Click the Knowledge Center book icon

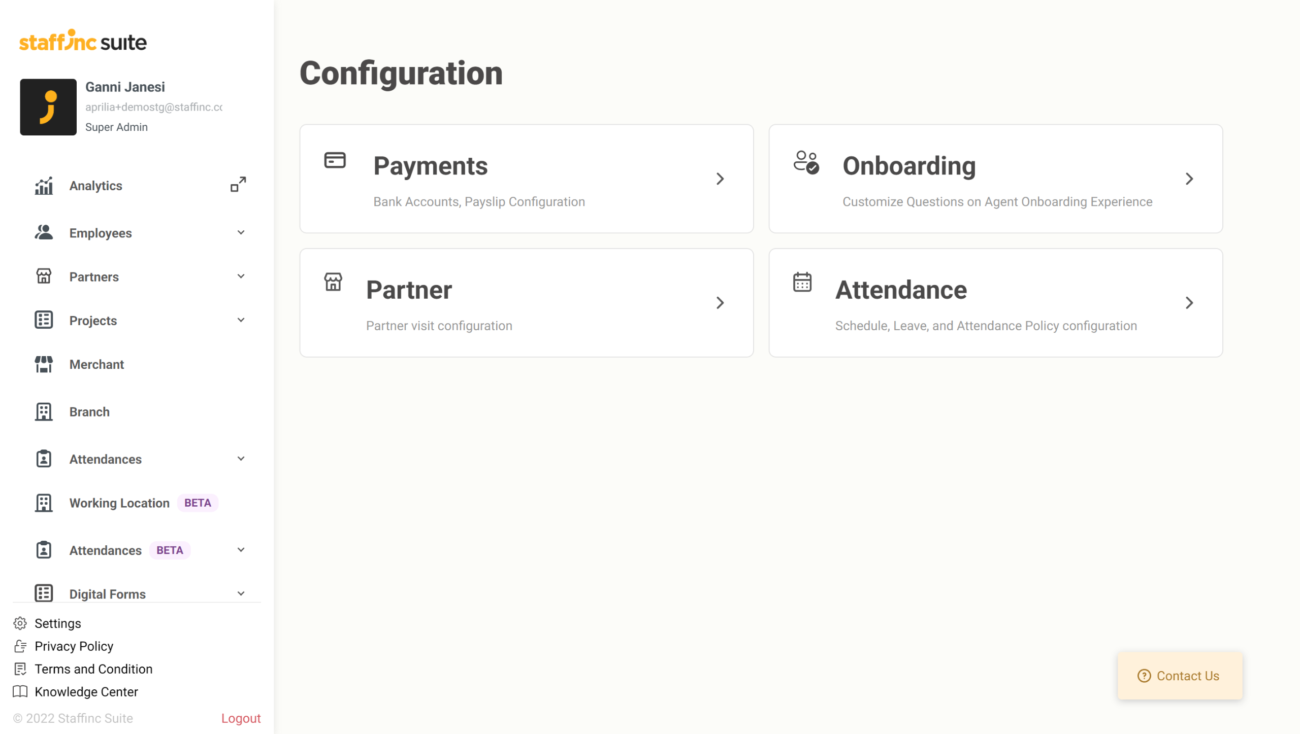pos(20,691)
